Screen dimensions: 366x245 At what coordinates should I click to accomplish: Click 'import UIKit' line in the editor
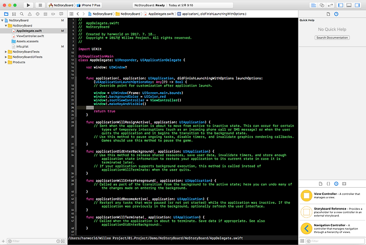point(90,49)
